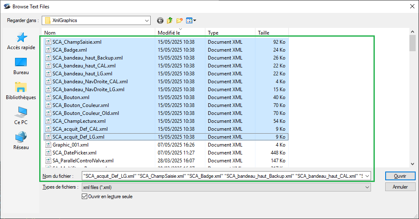
Task: Open Accès rapide in sidebar
Action: 21,42
